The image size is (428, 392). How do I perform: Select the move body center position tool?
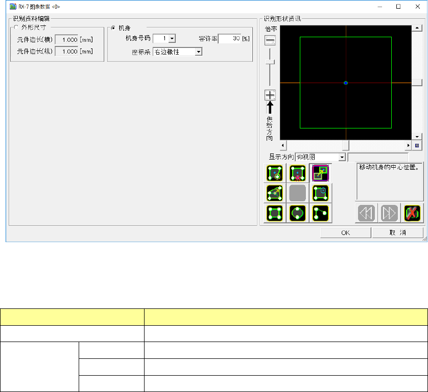[x=320, y=173]
